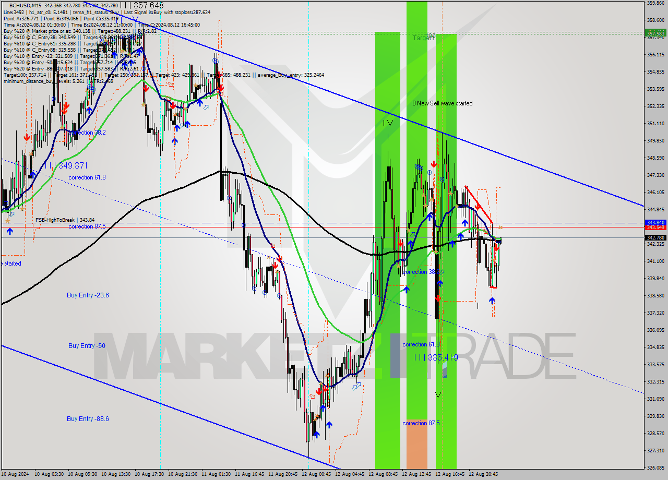Click the 353.595 price axis label
Screen dimensions: 668x480
click(655, 89)
